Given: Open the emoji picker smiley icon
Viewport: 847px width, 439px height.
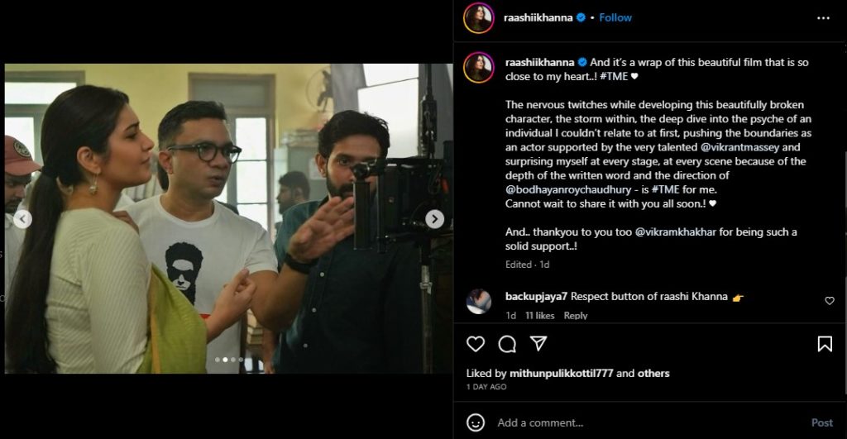Looking at the screenshot, I should 476,422.
